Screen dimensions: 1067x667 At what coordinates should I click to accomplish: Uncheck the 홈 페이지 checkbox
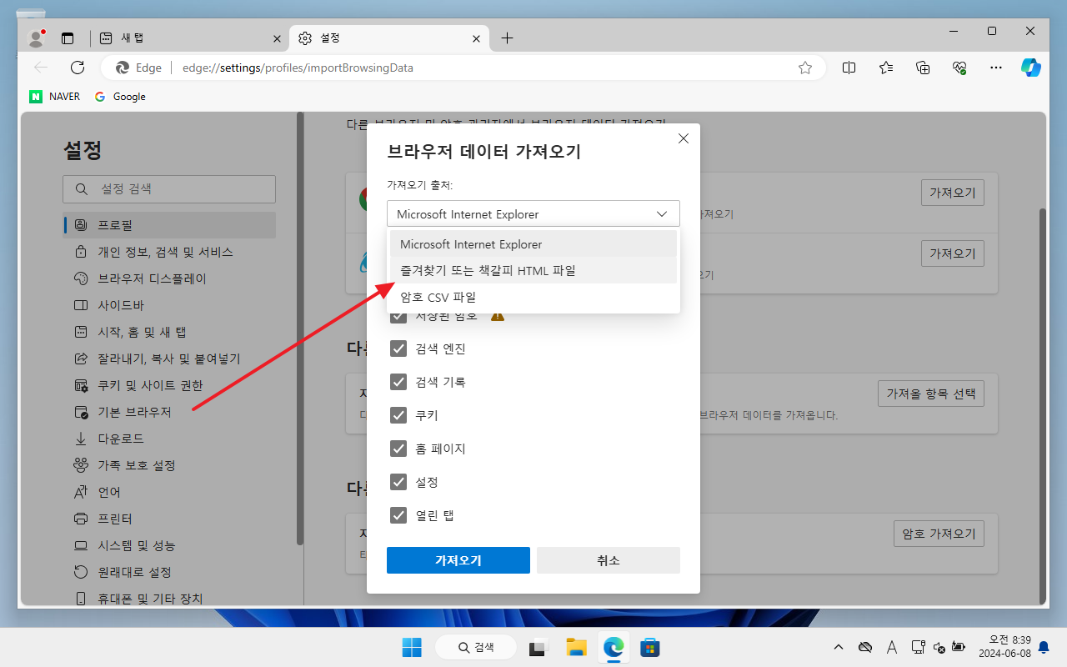[x=398, y=449]
